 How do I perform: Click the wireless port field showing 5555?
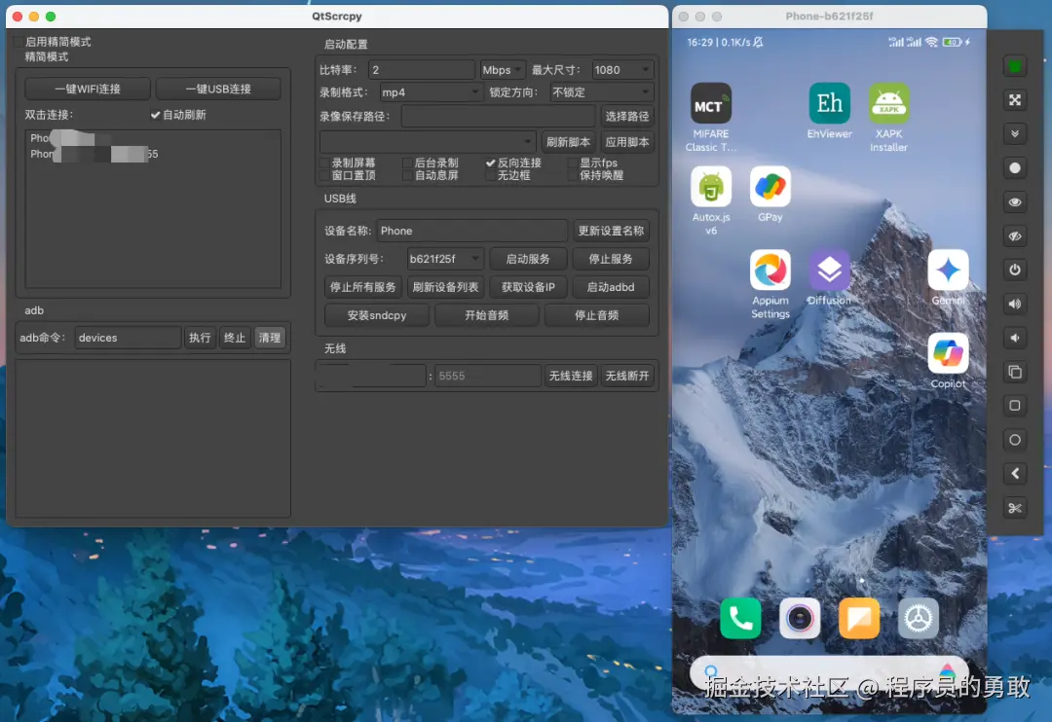coord(487,376)
